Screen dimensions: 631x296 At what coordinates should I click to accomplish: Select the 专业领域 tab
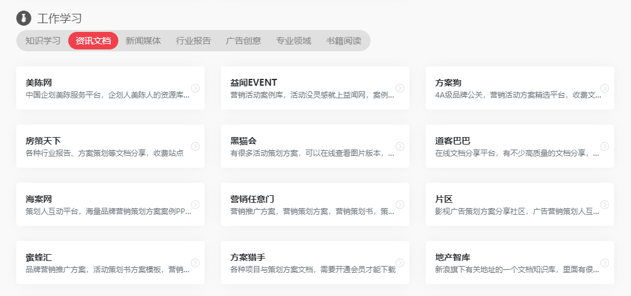pos(294,41)
